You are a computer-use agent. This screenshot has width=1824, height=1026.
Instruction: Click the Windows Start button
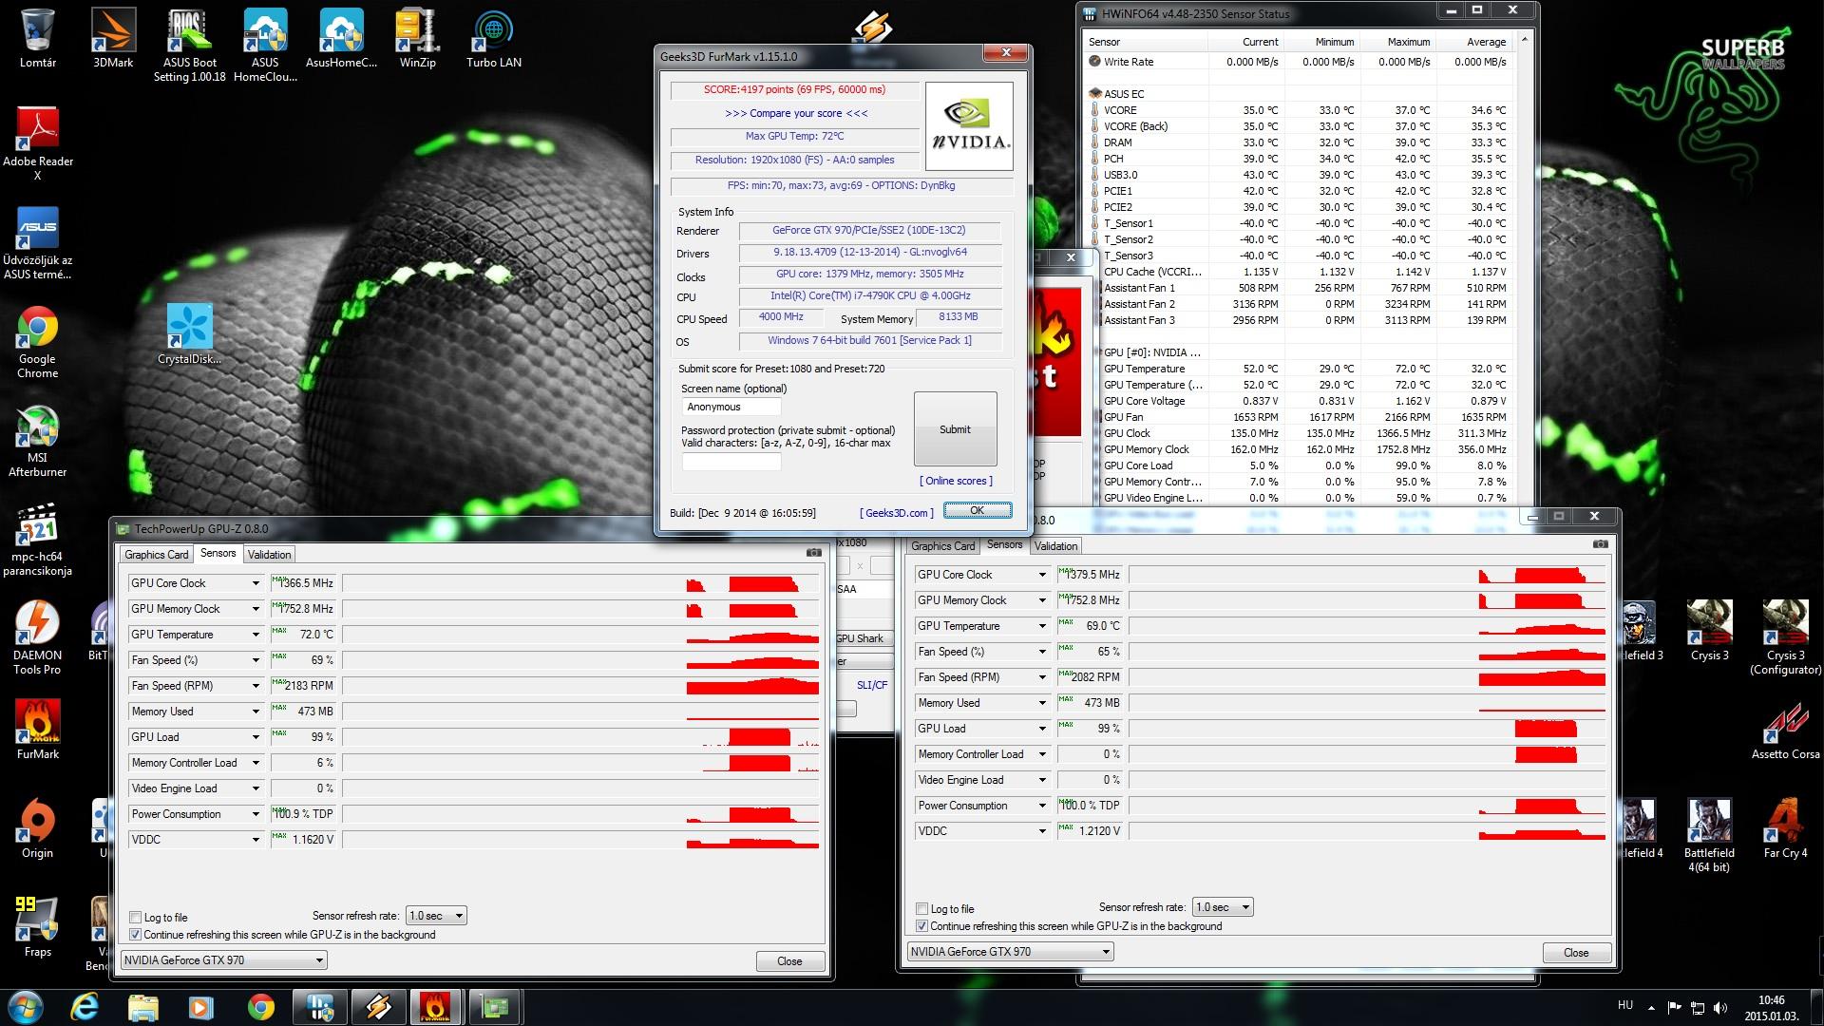point(26,1006)
